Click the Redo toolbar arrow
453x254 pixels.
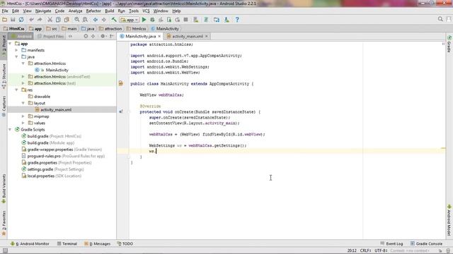click(40, 20)
